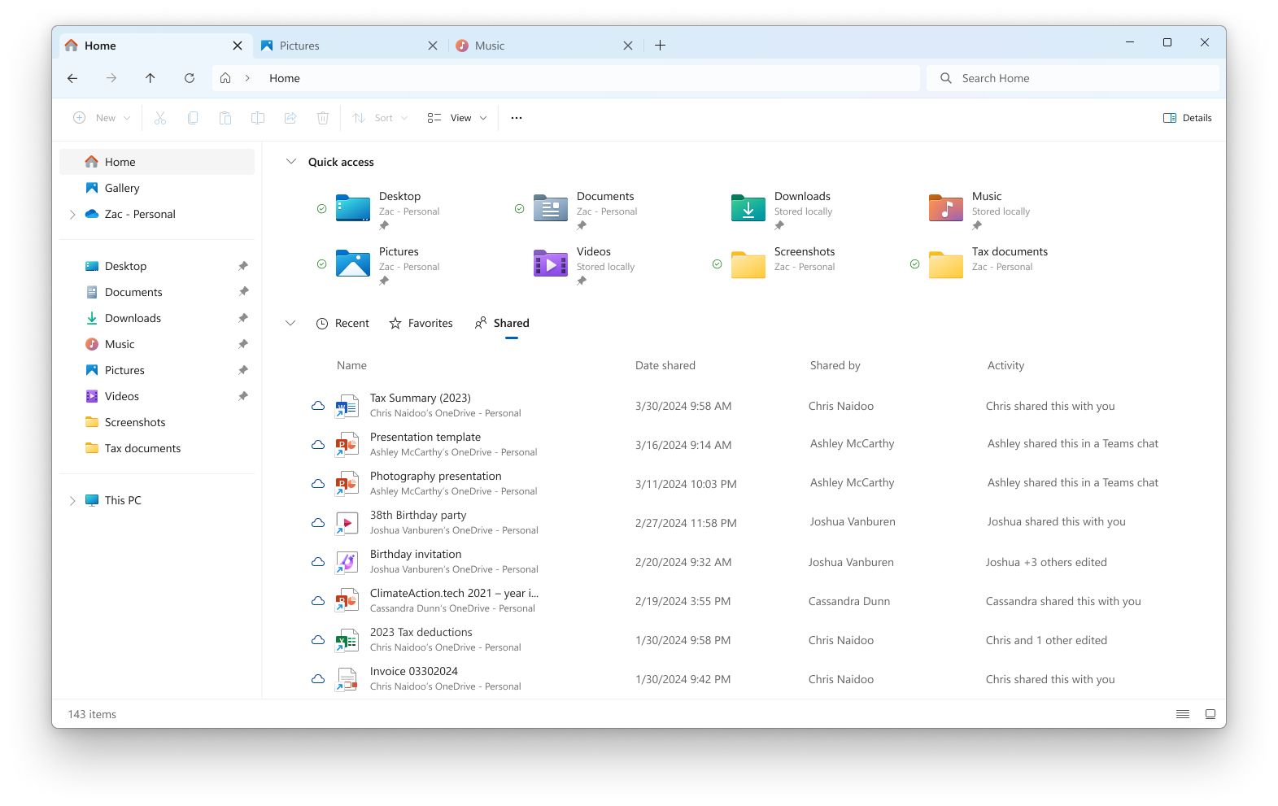Click the Back arrow navigation icon
The width and height of the screenshot is (1278, 806).
tap(72, 78)
